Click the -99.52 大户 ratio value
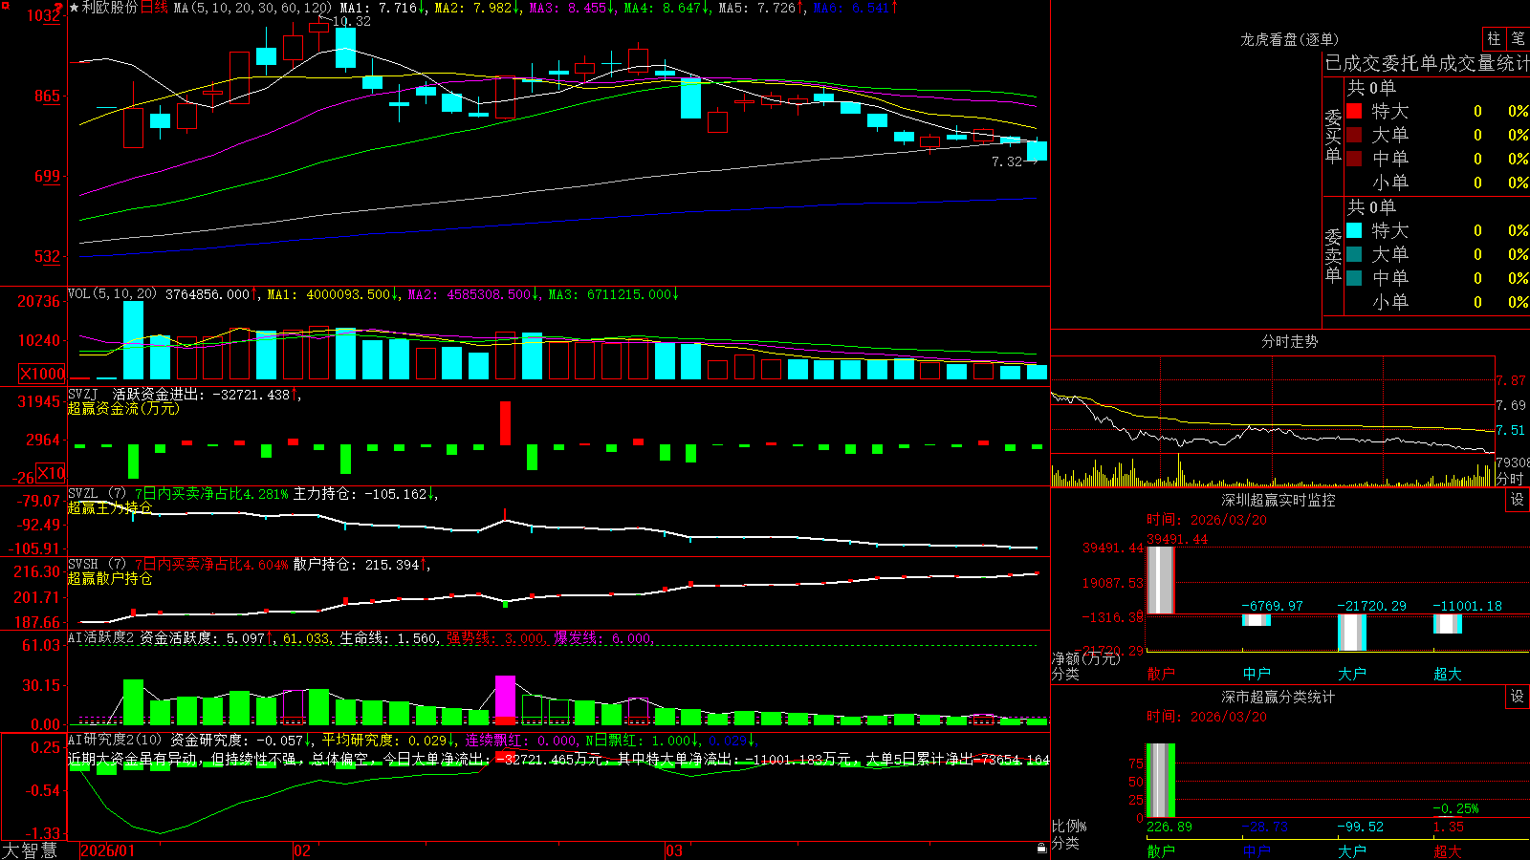 pos(1361,827)
